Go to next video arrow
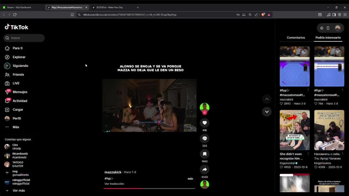The width and height of the screenshot is (349, 196). pos(267,112)
